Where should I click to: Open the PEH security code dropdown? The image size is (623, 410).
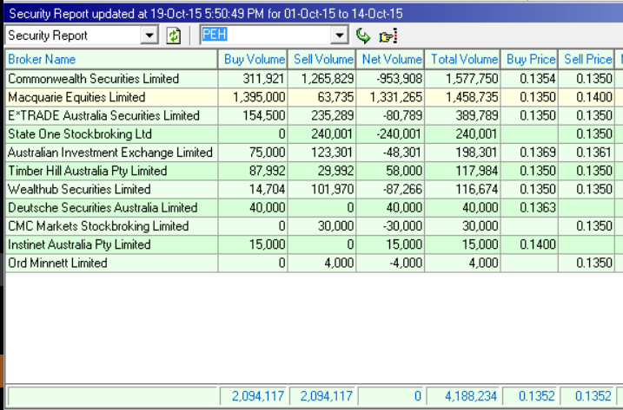click(x=340, y=36)
